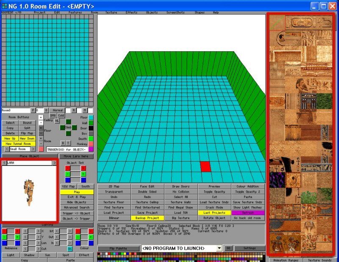Pick a color from the bottom palette
Screen dimensions: 339x262
pos(169,256)
